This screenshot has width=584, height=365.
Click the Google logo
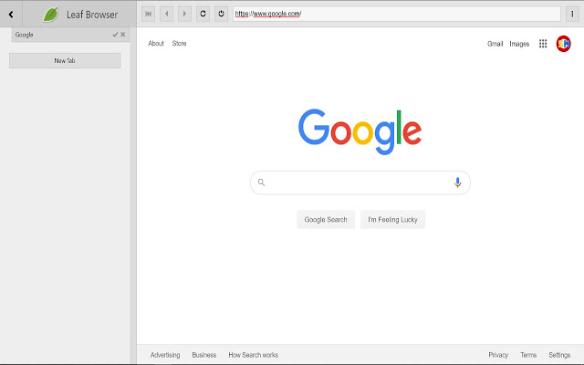[x=360, y=131]
